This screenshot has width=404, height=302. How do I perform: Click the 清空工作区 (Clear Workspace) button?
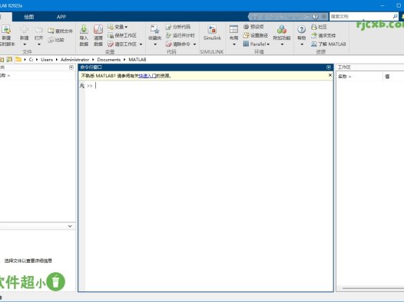[122, 44]
